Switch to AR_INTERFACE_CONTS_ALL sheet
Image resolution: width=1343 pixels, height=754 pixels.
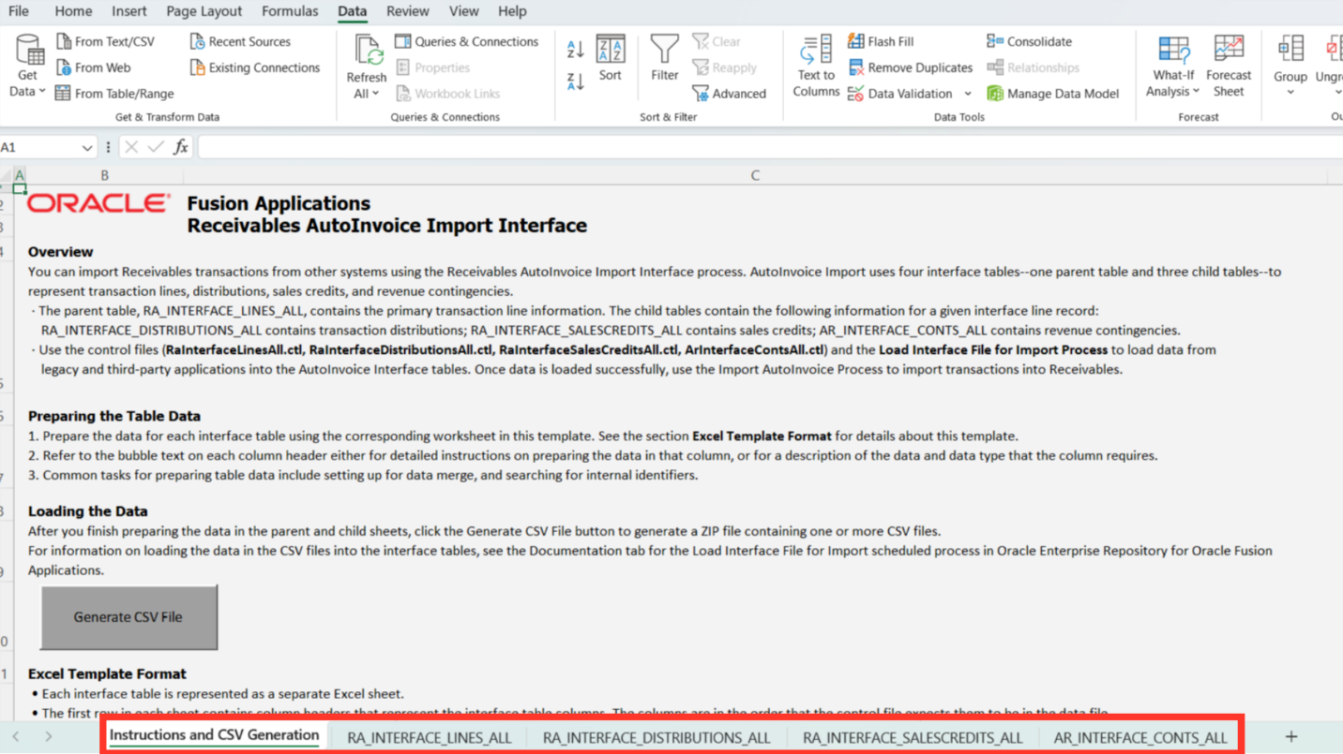coord(1139,737)
